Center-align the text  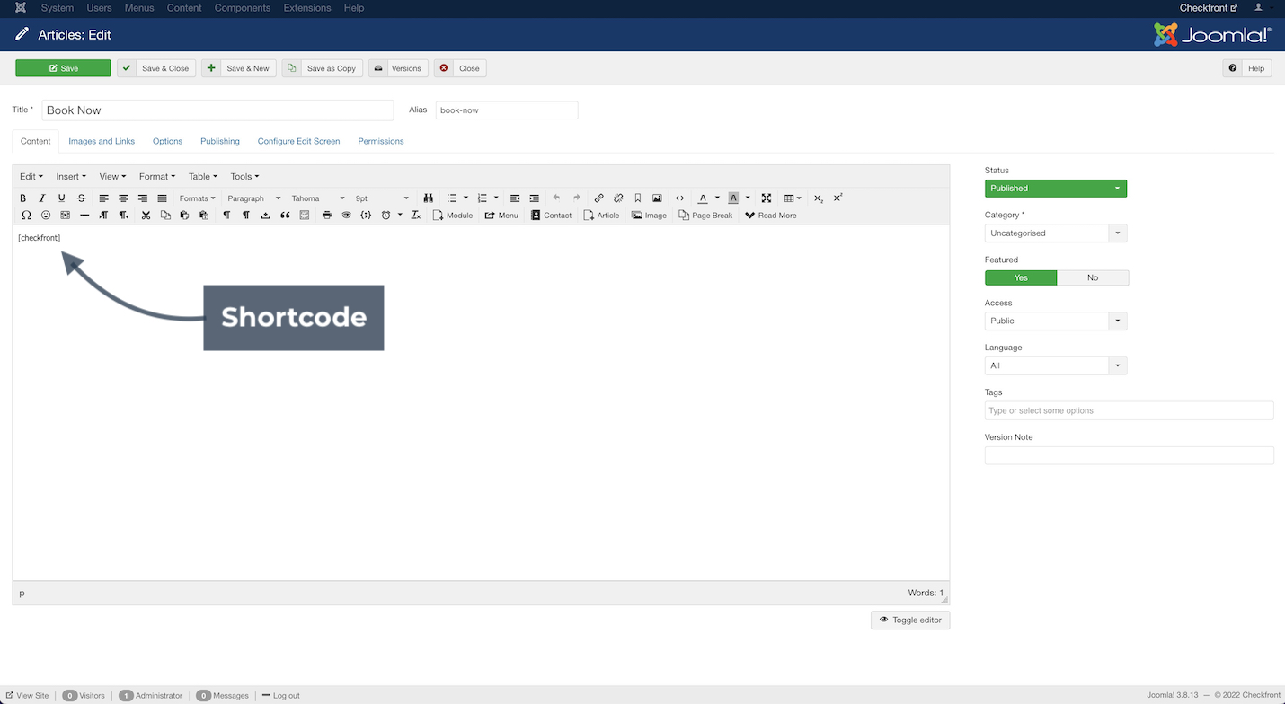123,198
